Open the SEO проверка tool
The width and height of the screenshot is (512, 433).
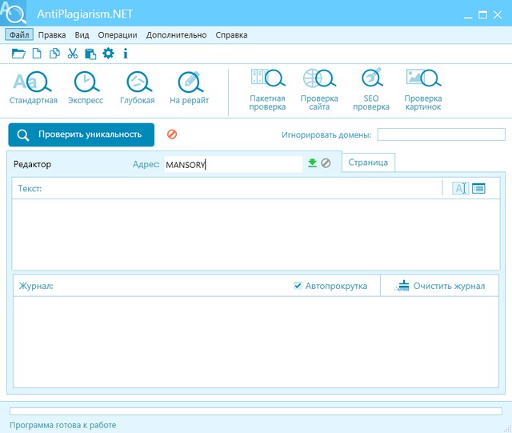pos(371,89)
